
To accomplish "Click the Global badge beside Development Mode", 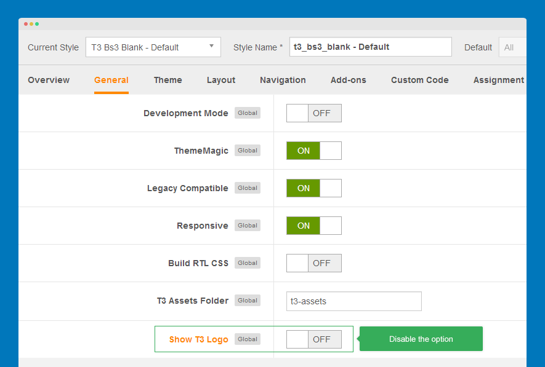I will pyautogui.click(x=248, y=113).
